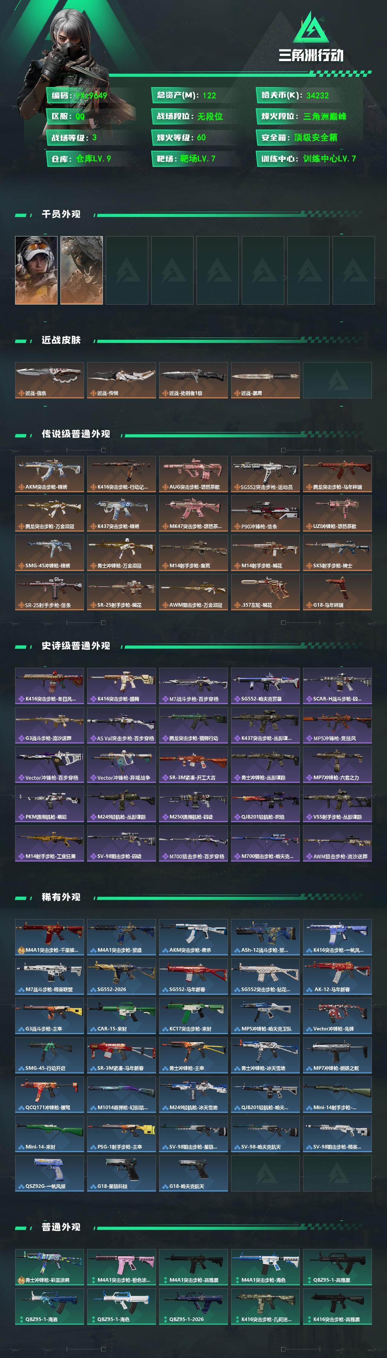Screen dimensions: 387x1358
Task: Select the .357左轮 revolver skin
Action: (265, 592)
